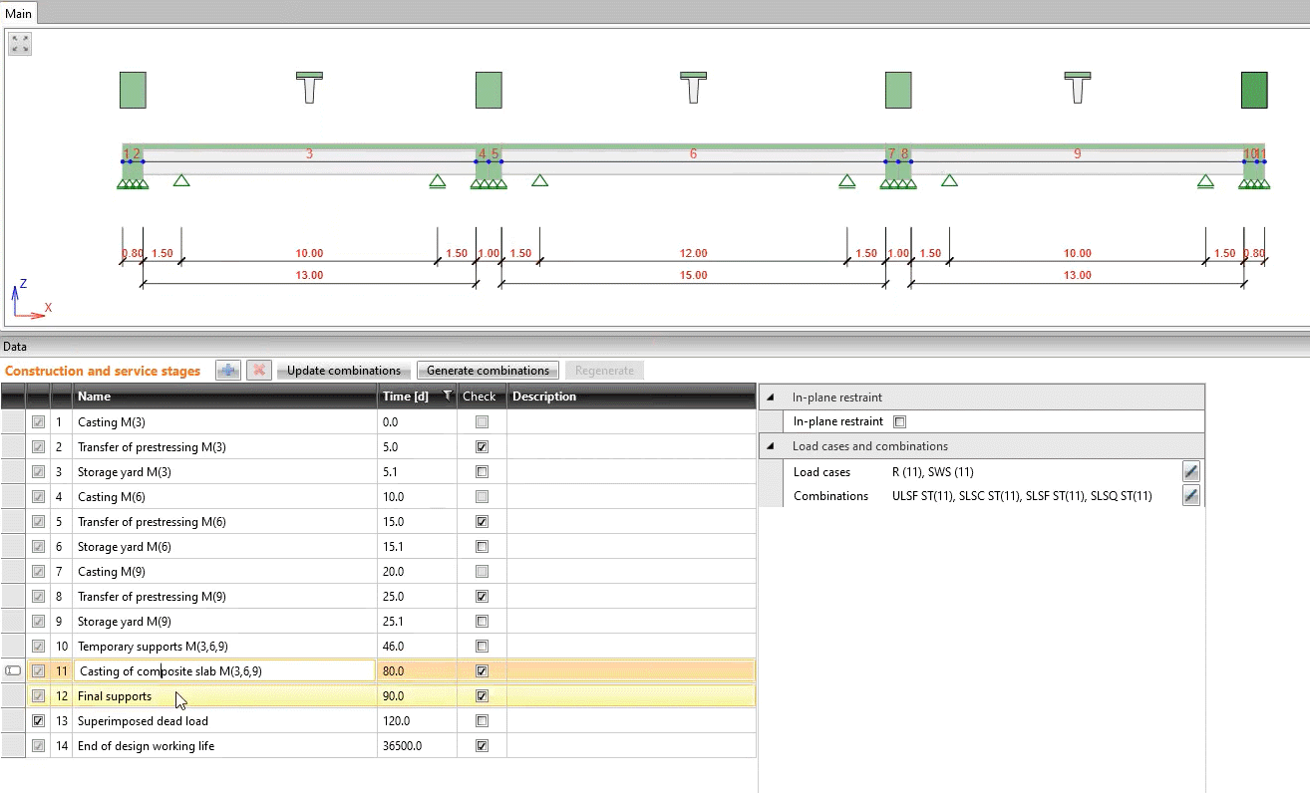Click the Time cell showing 46.0
The height and width of the screenshot is (793, 1310).
pyautogui.click(x=417, y=646)
